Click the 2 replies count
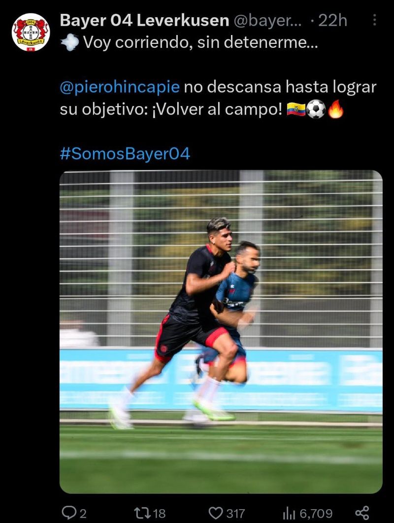 pyautogui.click(x=83, y=513)
